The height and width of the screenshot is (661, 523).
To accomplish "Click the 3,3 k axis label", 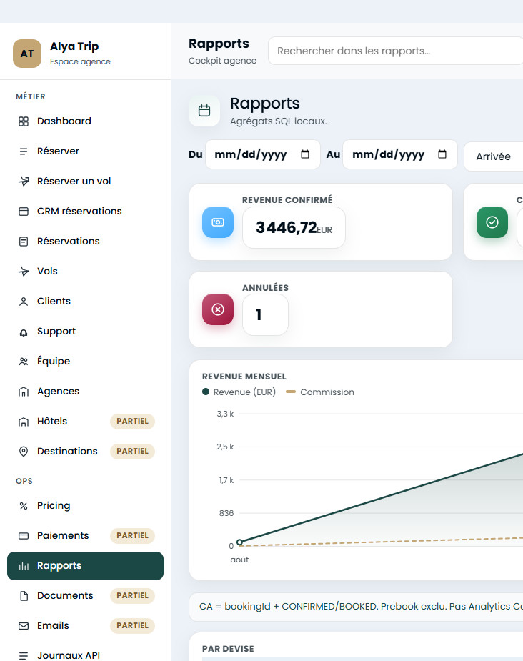I will 225,414.
